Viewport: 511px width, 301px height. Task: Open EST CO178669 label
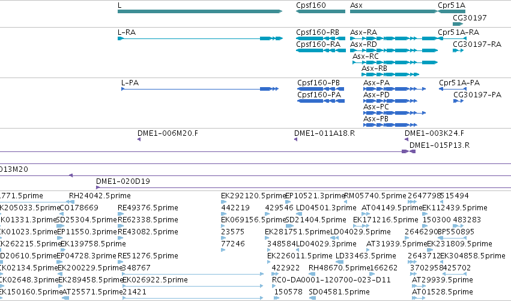tap(79, 208)
